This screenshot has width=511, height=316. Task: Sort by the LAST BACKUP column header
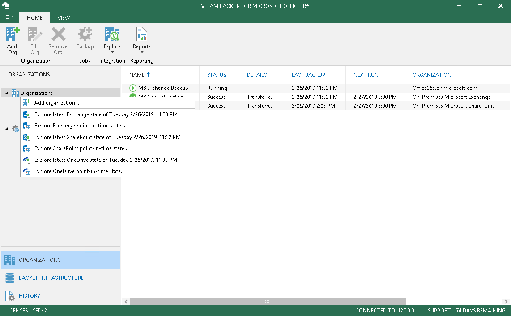point(315,75)
